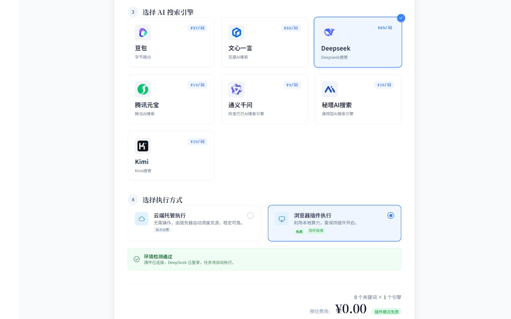Click the ¥0.00 estimated cost amount

[351, 309]
